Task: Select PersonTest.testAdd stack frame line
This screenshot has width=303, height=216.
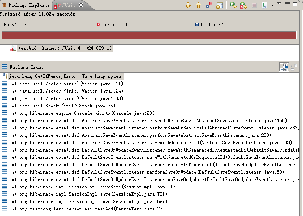Action: (88, 209)
